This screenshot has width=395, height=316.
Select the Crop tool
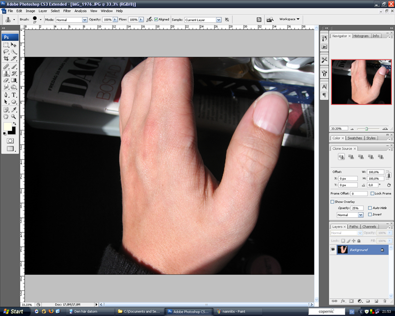point(6,59)
